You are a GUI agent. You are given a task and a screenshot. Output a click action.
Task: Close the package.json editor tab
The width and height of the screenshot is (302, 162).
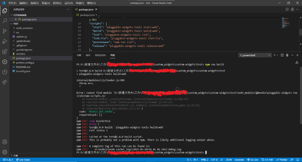pyautogui.click(x=96, y=9)
